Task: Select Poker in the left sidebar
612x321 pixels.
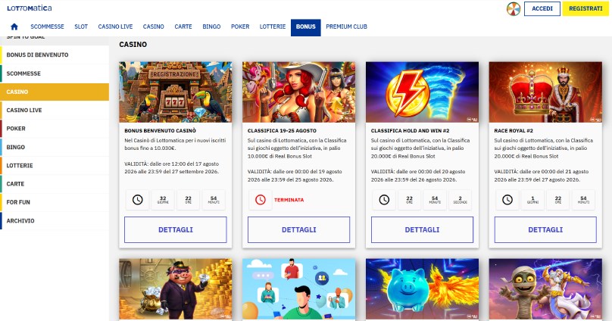Action: 55,128
